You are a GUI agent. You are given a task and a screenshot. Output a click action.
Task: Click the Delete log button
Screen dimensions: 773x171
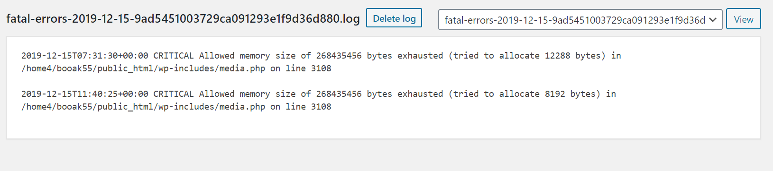point(394,18)
